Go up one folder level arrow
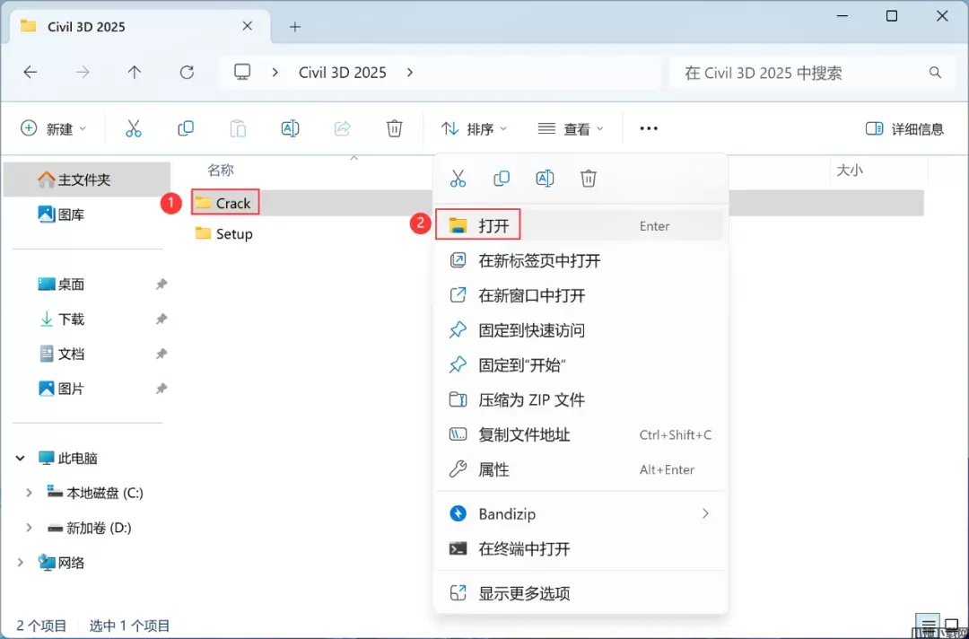 pos(135,73)
